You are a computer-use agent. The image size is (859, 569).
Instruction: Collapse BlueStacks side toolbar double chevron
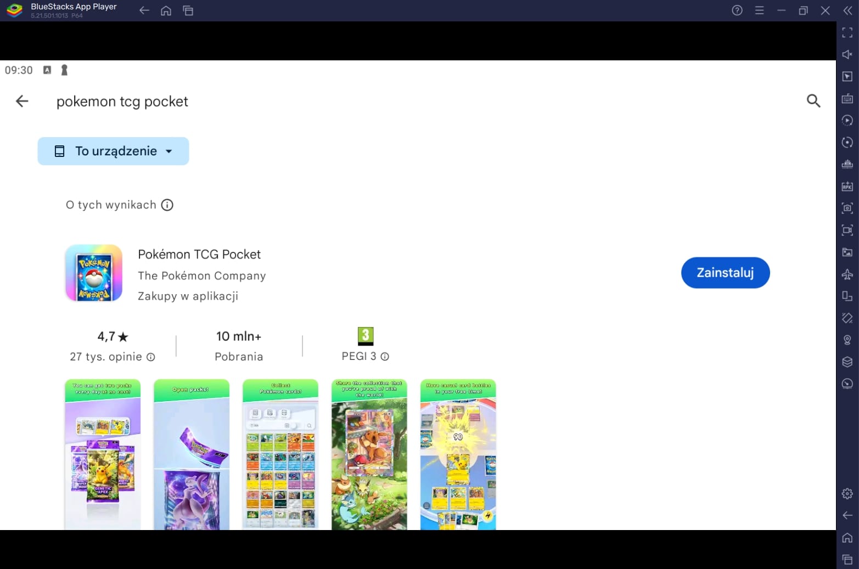point(847,10)
